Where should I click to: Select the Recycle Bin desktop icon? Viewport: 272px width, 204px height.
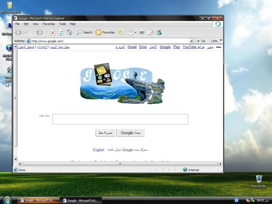pyautogui.click(x=259, y=182)
